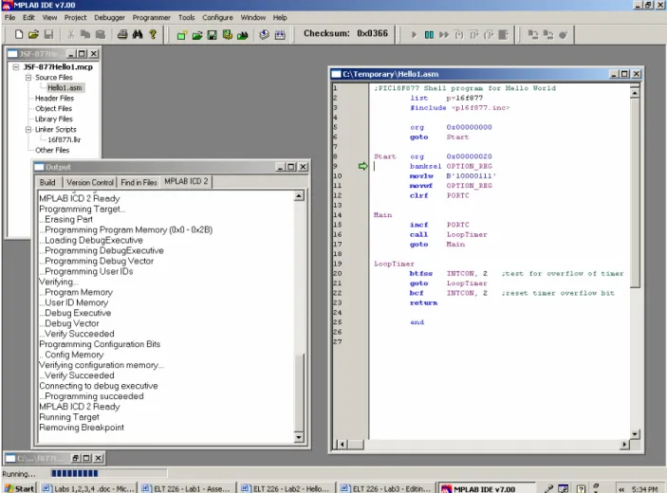667x493 pixels.
Task: Click the Read Target Device icon
Action: 548,35
